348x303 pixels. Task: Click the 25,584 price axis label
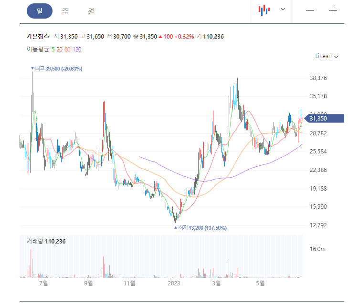318,151
